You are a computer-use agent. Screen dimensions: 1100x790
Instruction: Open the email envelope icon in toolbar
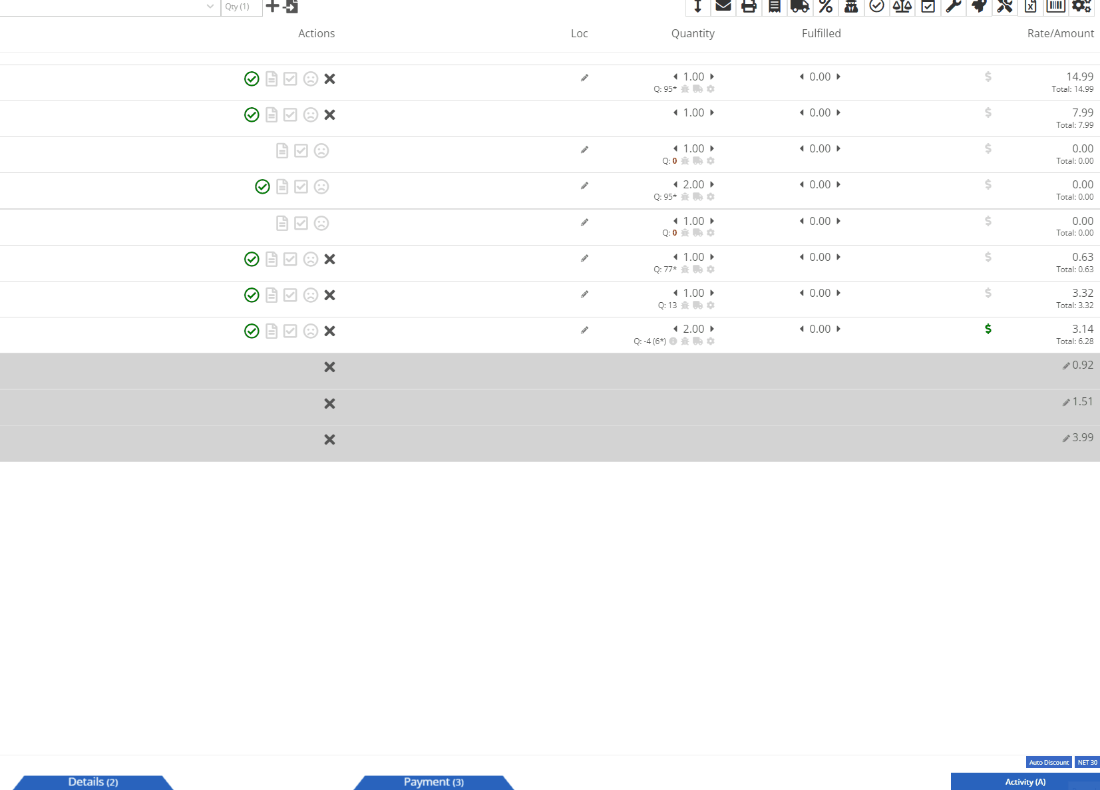pos(723,6)
